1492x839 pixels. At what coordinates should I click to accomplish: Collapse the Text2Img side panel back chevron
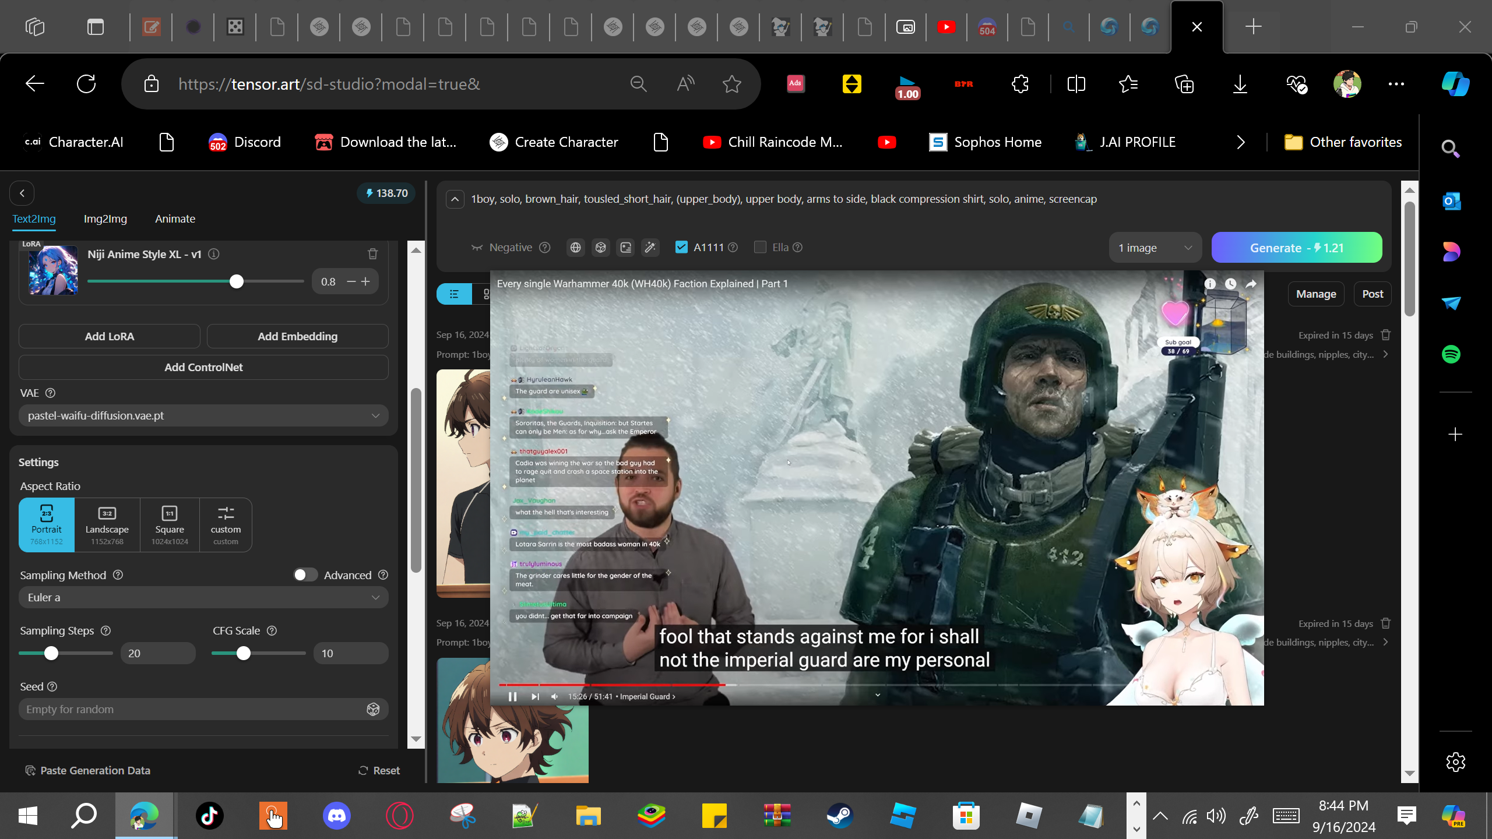pos(22,193)
